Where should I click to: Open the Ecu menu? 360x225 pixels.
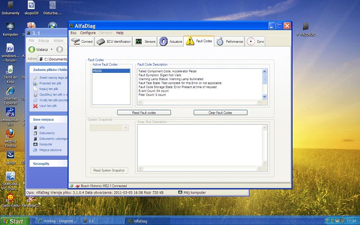click(73, 33)
